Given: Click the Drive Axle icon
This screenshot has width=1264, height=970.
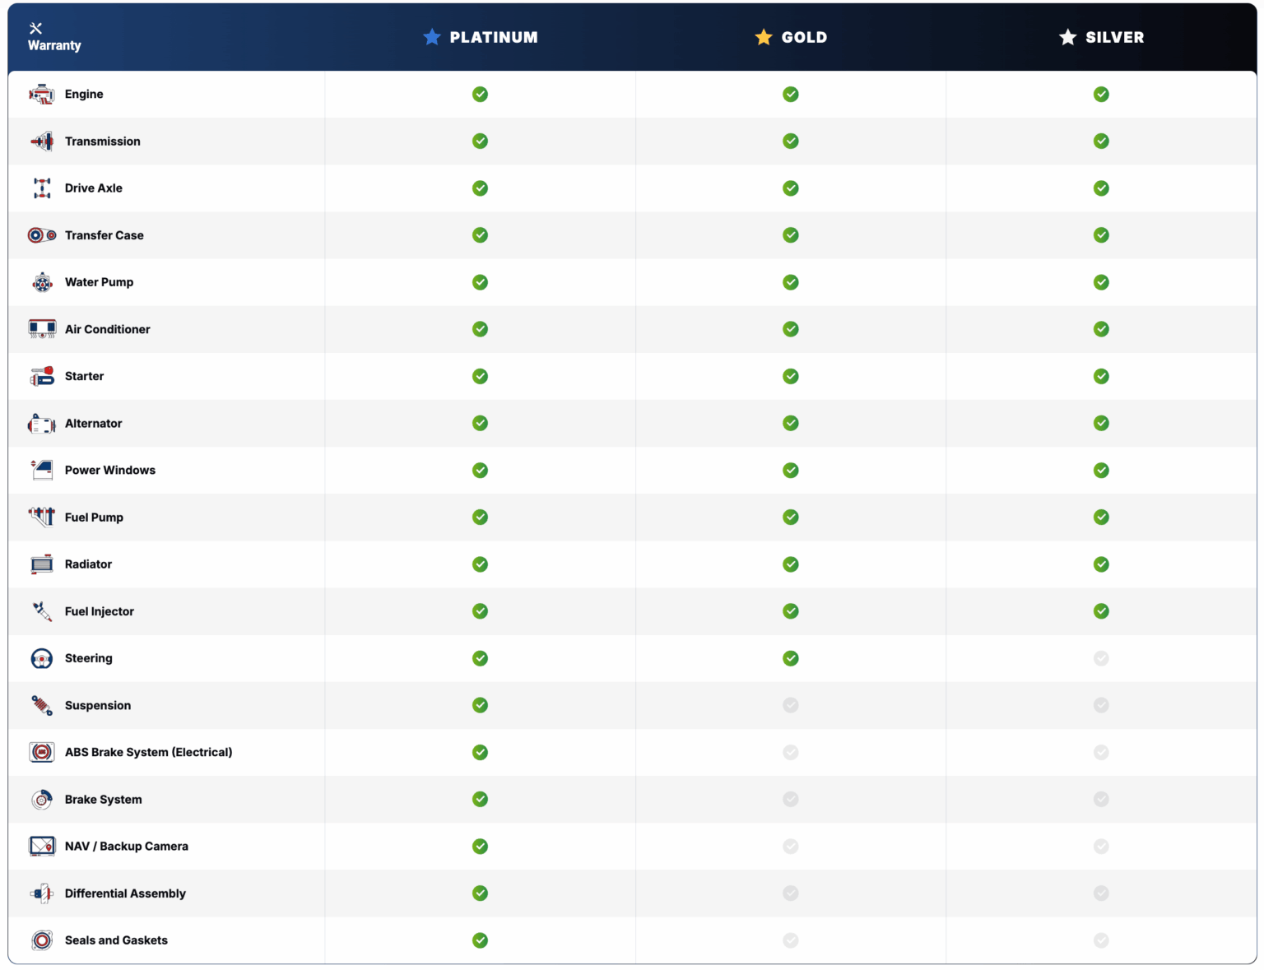Looking at the screenshot, I should click(x=41, y=188).
